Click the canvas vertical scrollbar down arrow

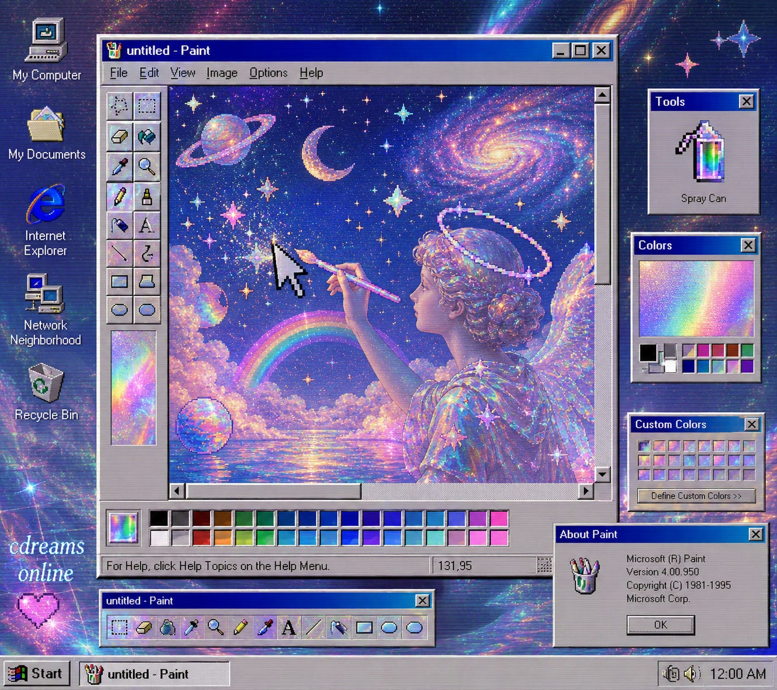pyautogui.click(x=602, y=474)
